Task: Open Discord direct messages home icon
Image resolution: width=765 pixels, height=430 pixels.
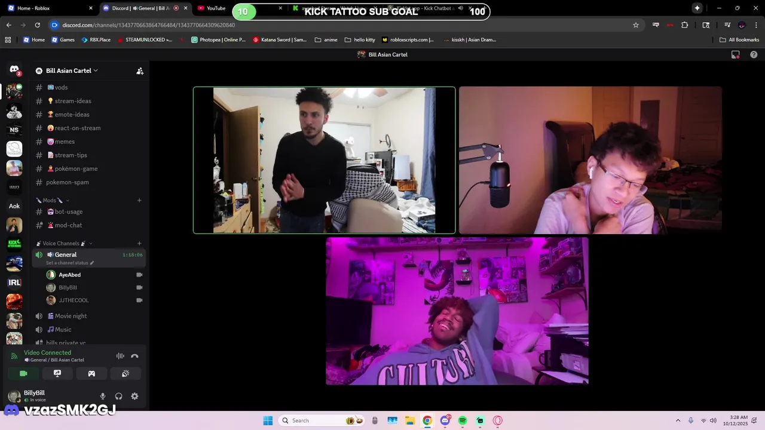Action: 14,70
